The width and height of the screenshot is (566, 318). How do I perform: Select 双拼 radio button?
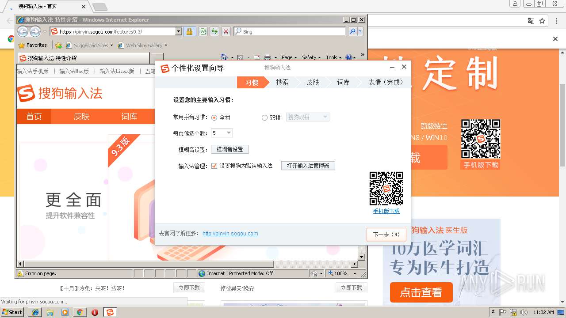tap(264, 117)
